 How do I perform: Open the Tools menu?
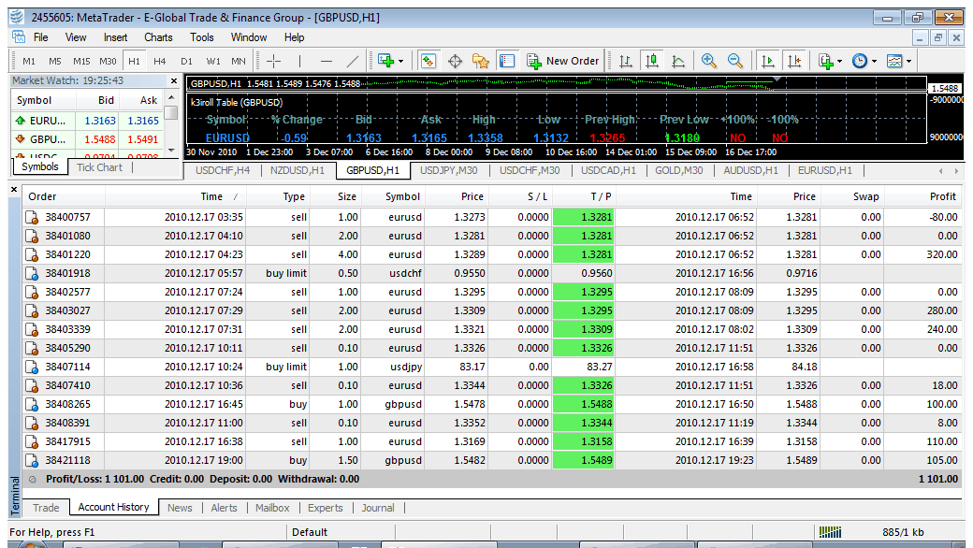202,37
